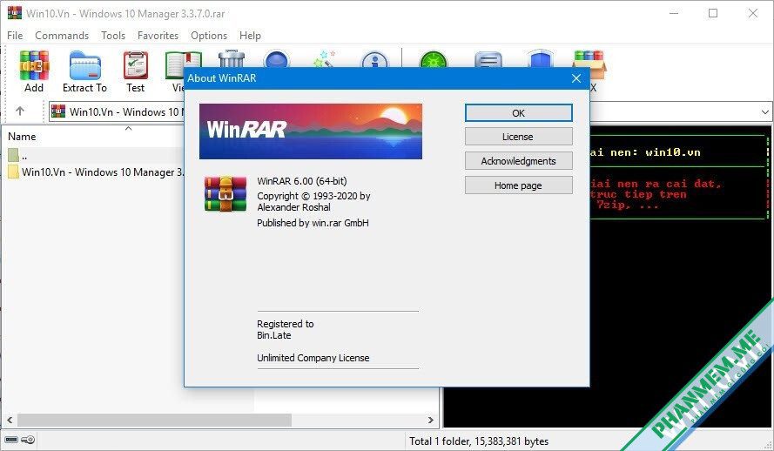Click the Home page button

[518, 185]
